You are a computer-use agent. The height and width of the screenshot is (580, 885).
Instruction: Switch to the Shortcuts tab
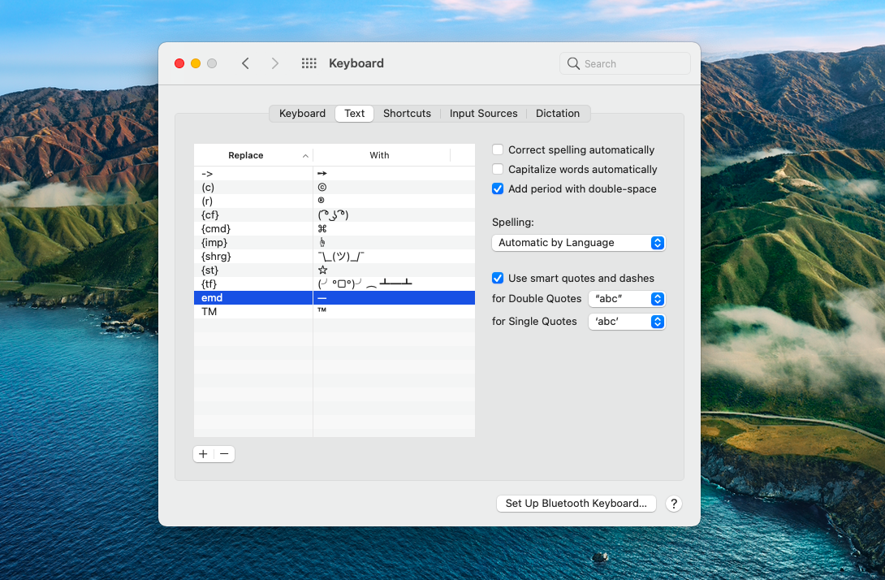pos(407,113)
